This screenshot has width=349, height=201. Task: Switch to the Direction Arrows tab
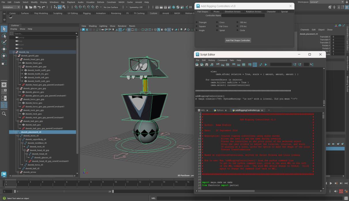click(x=232, y=12)
